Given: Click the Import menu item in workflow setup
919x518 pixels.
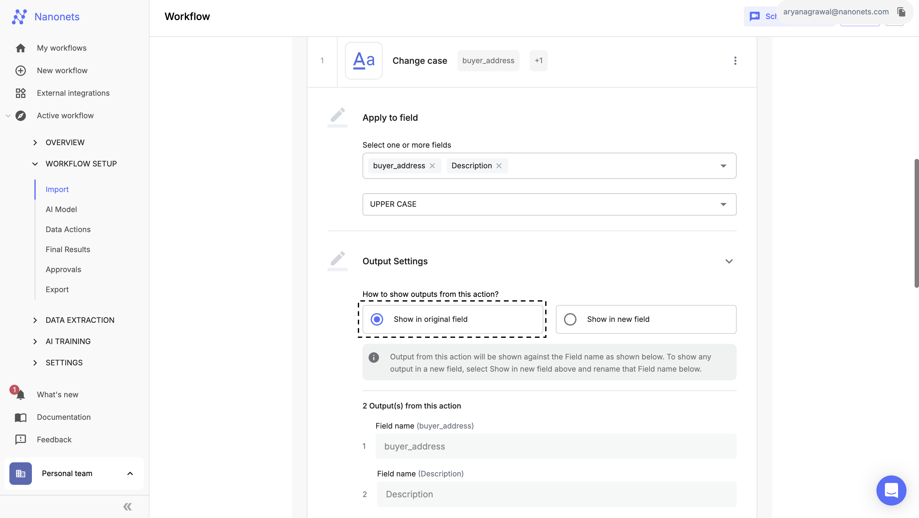Looking at the screenshot, I should click(x=57, y=189).
